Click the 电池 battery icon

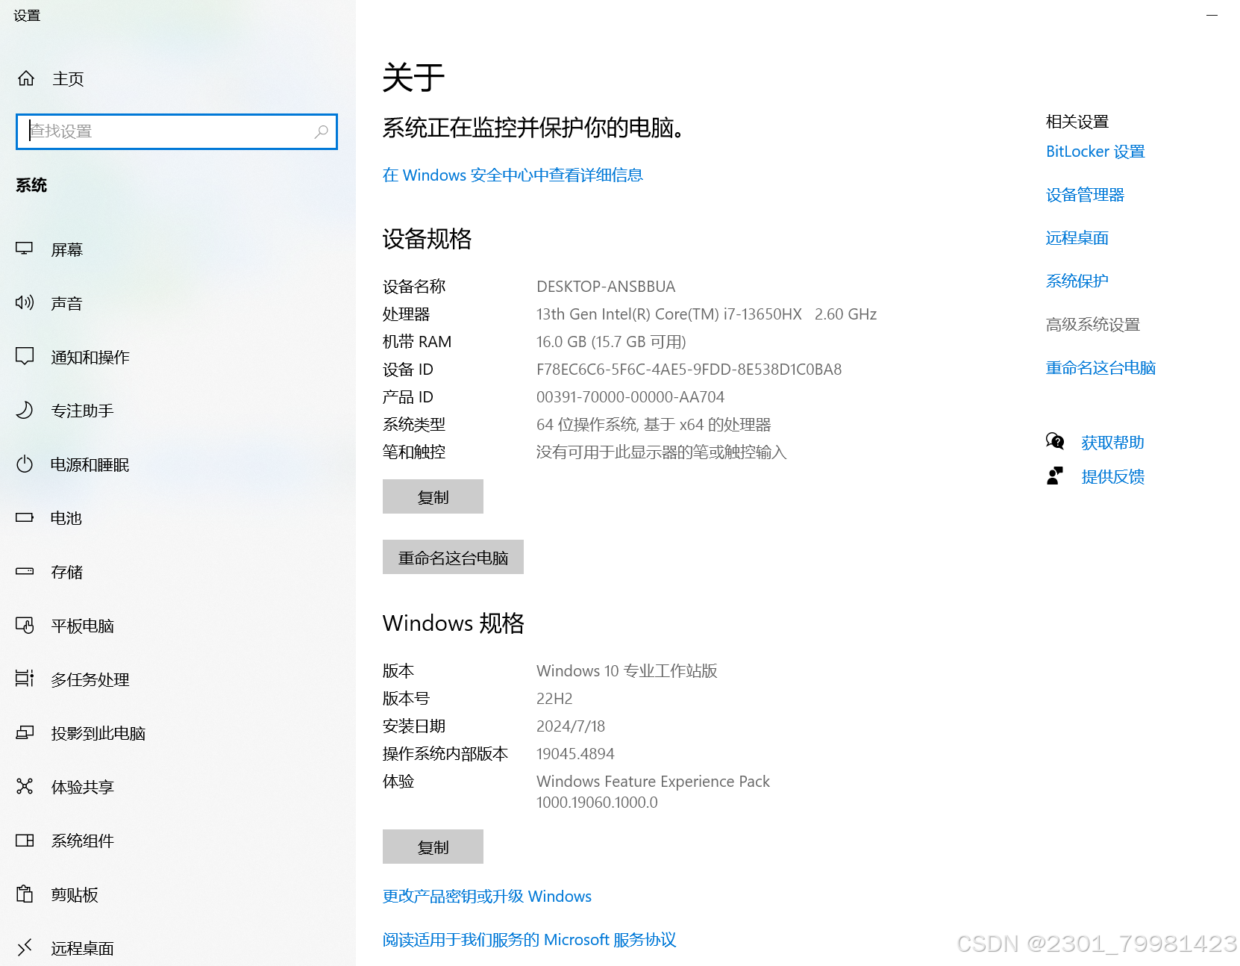[25, 517]
